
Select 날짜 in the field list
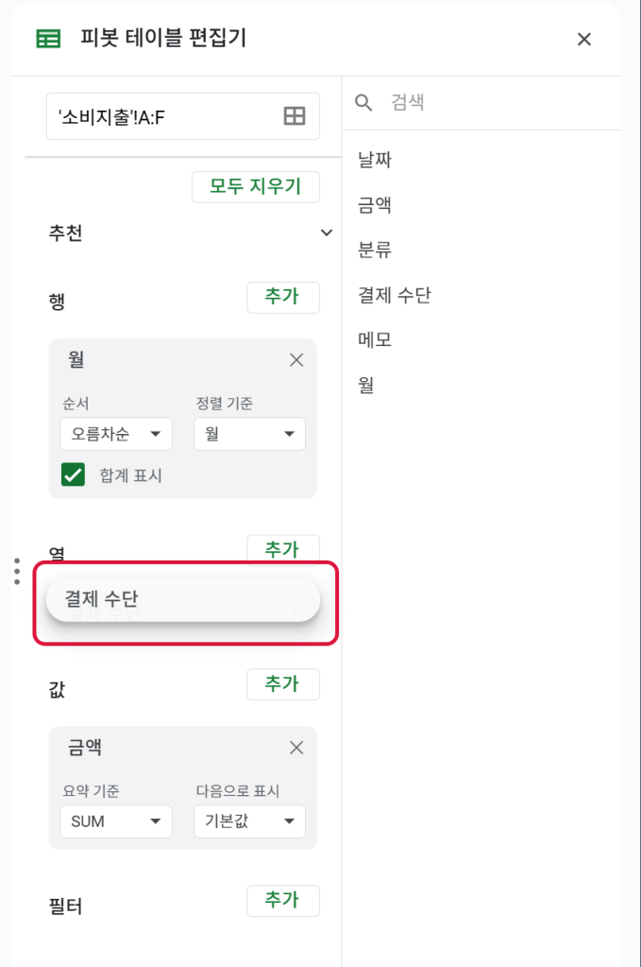375,160
